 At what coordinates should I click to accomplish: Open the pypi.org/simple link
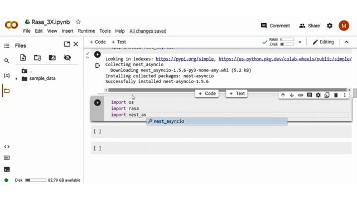coord(185,59)
